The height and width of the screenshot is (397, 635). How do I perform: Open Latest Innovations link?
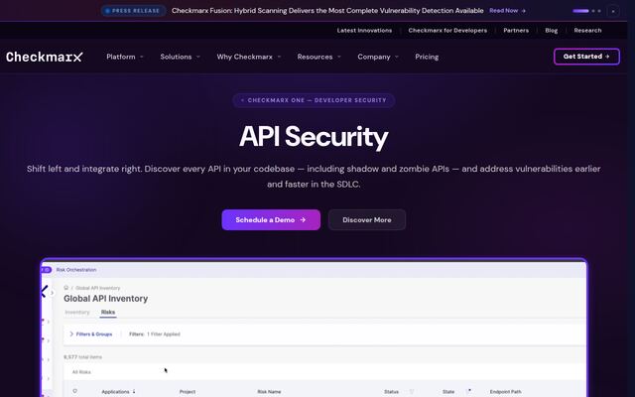[364, 31]
